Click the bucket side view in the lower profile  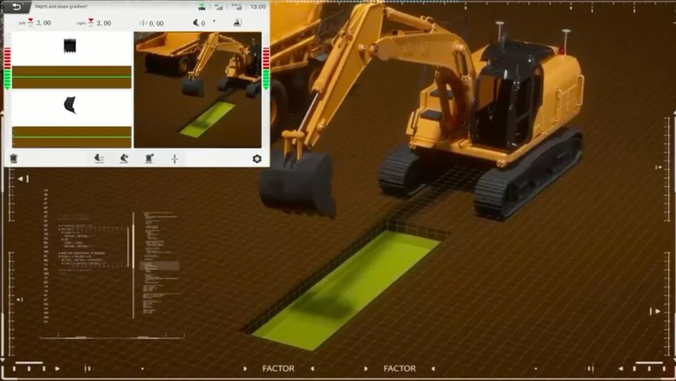tap(70, 104)
